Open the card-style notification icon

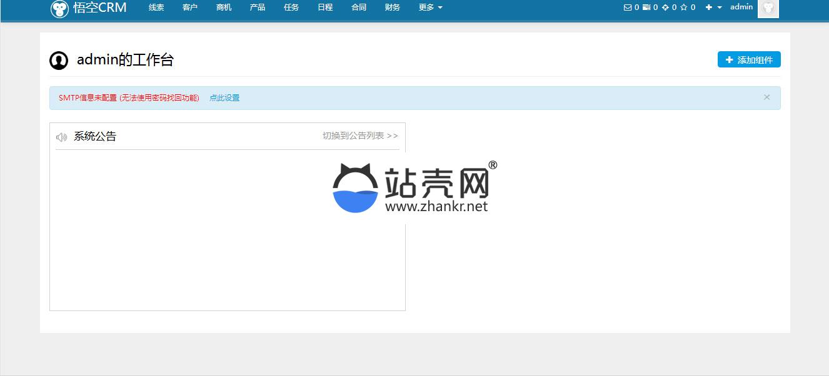[646, 7]
